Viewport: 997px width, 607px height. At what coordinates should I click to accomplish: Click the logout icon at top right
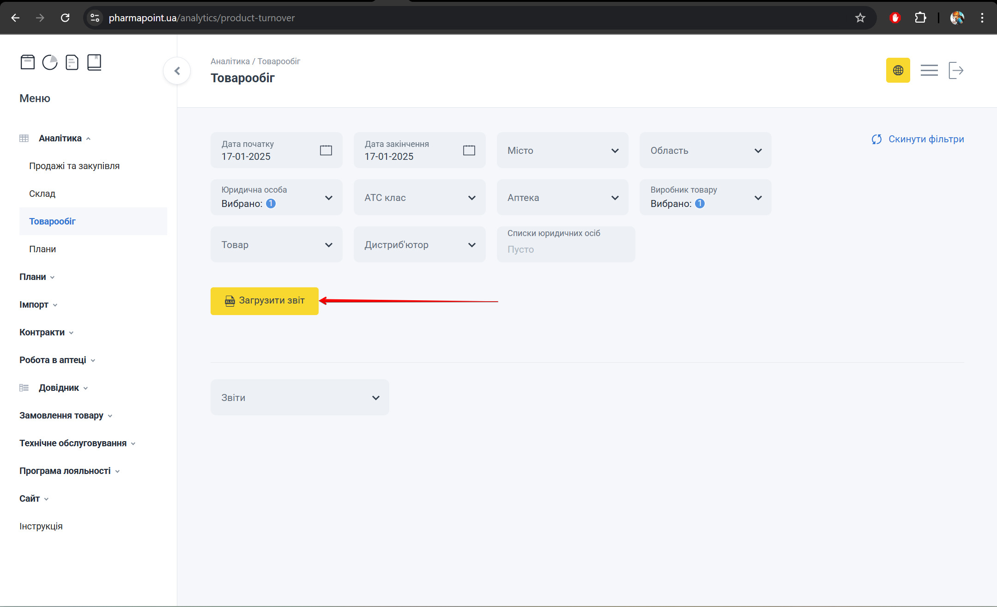(955, 70)
